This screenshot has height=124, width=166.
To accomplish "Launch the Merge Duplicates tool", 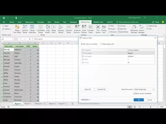I will pyautogui.click(x=32, y=29).
